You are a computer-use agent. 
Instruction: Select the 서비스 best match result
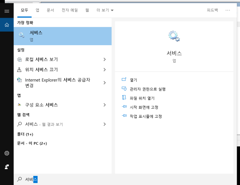coord(63,36)
